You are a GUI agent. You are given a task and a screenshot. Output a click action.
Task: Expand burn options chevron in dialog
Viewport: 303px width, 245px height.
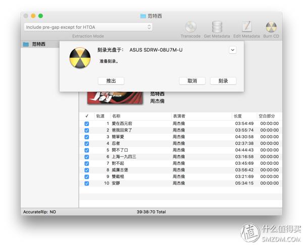(233, 50)
